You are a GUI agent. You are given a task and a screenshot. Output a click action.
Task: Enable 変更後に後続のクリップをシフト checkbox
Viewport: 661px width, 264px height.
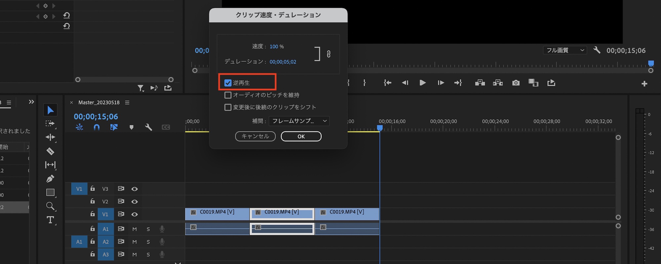tap(228, 107)
